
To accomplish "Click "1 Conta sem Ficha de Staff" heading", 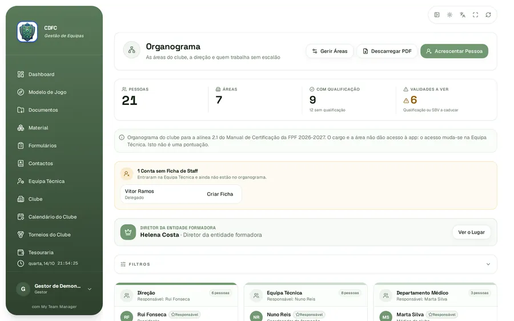I will pyautogui.click(x=167, y=171).
